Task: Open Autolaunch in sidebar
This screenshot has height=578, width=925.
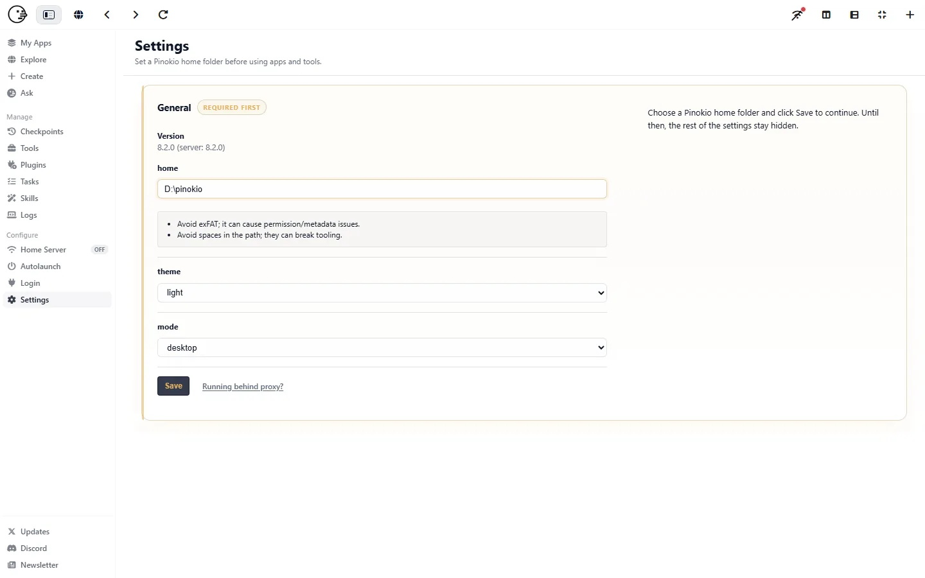Action: [x=57, y=267]
